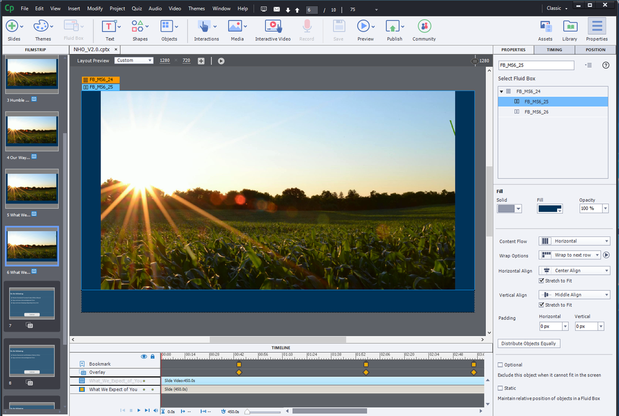Select slide 7 thumbnail in filmstrip
Screen dimensions: 619x416
point(32,304)
